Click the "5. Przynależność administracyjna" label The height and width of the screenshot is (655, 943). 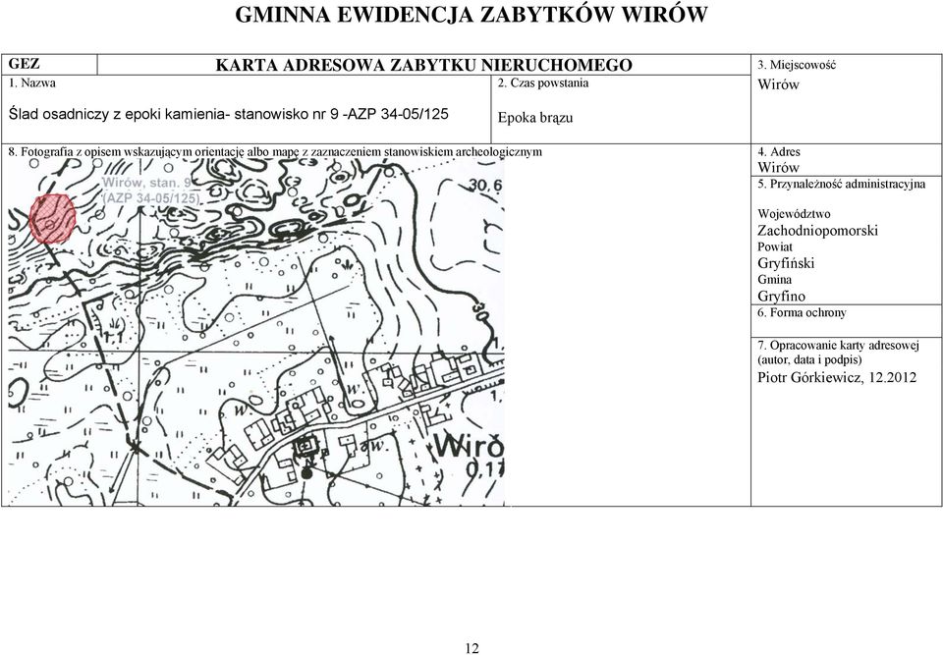pyautogui.click(x=842, y=184)
